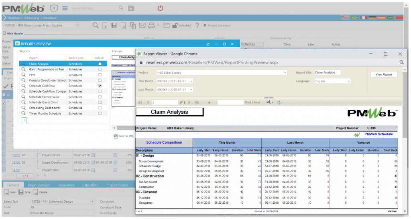Collapse the header with Hide Header

[x=13, y=34]
